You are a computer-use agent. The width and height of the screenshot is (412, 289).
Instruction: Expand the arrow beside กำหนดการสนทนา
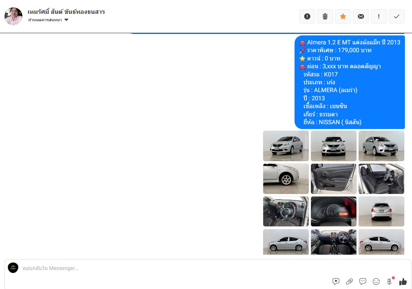pyautogui.click(x=66, y=20)
